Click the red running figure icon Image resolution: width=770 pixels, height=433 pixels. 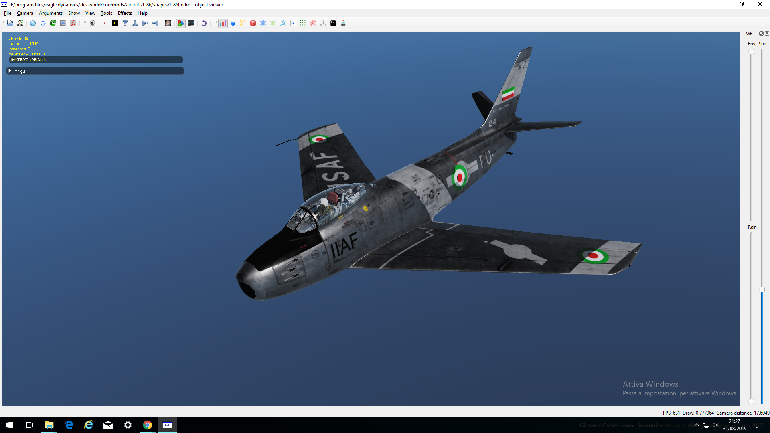[73, 23]
